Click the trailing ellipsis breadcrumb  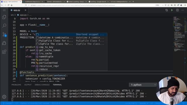(30, 15)
